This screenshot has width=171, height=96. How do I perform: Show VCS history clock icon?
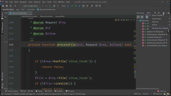pos(83,6)
